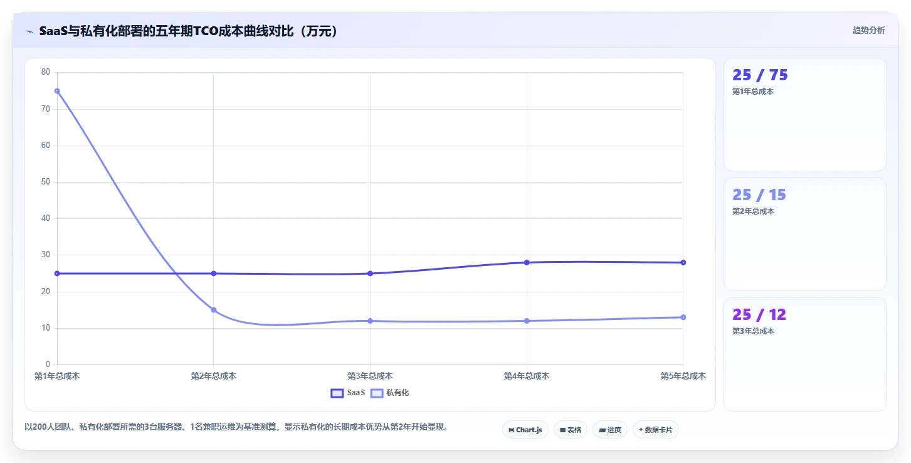This screenshot has height=463, width=911.
Task: Click the 第3年总成本 x-axis label
Action: click(x=370, y=376)
